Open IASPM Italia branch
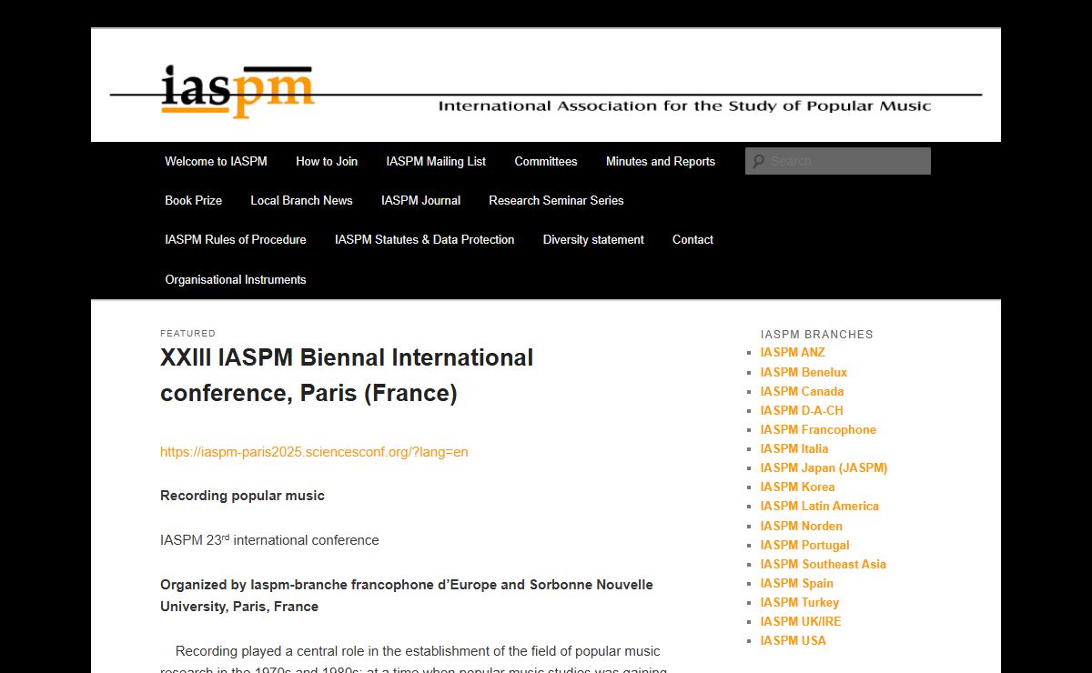Image resolution: width=1092 pixels, height=673 pixels. (x=794, y=448)
